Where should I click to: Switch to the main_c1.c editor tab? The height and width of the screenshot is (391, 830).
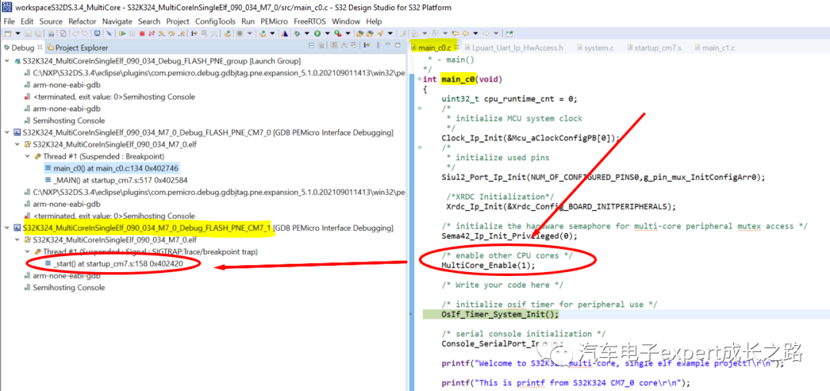click(x=713, y=48)
